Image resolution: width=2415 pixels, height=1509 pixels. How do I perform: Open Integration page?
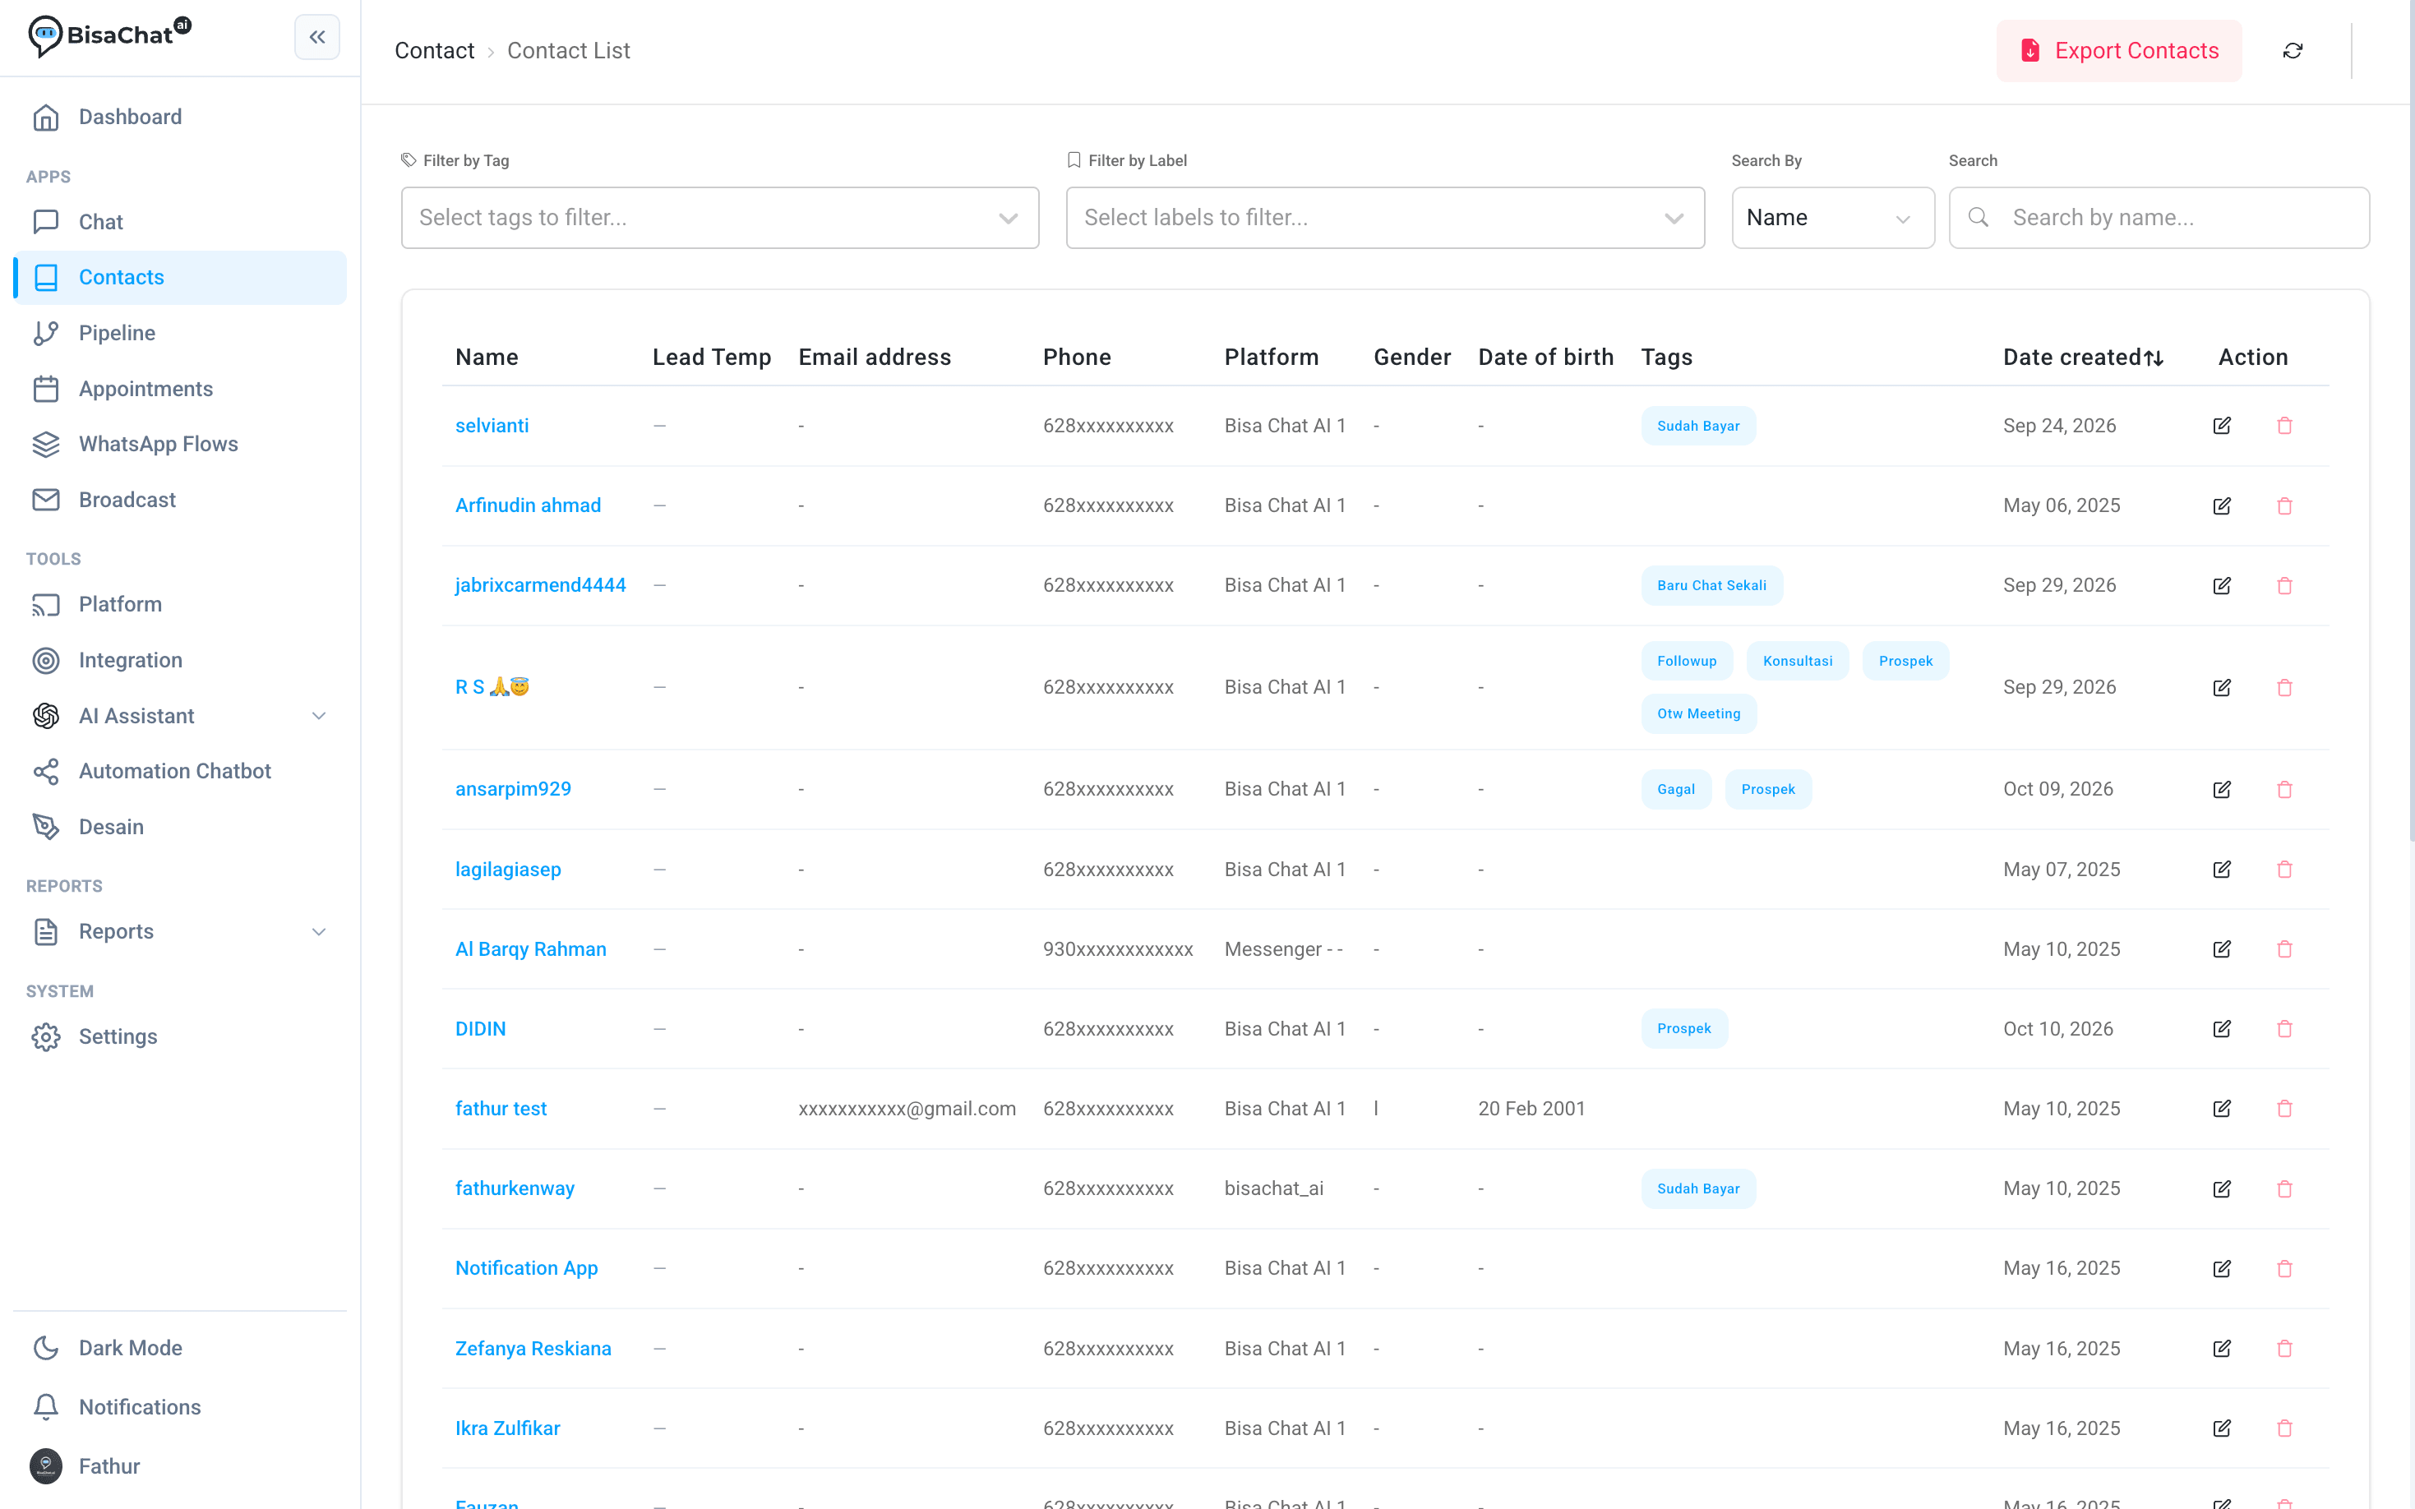tap(180, 660)
